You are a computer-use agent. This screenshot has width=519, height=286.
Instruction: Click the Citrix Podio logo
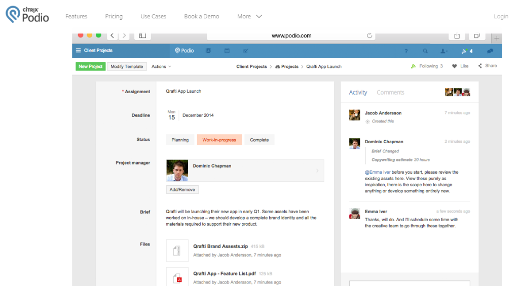click(27, 15)
